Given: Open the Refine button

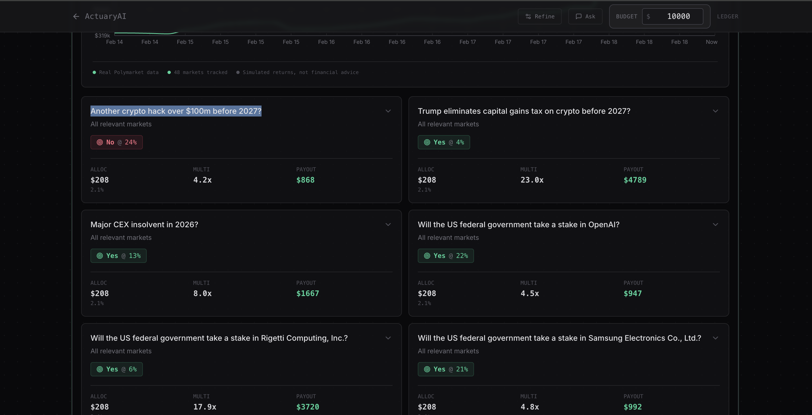Looking at the screenshot, I should 539,16.
